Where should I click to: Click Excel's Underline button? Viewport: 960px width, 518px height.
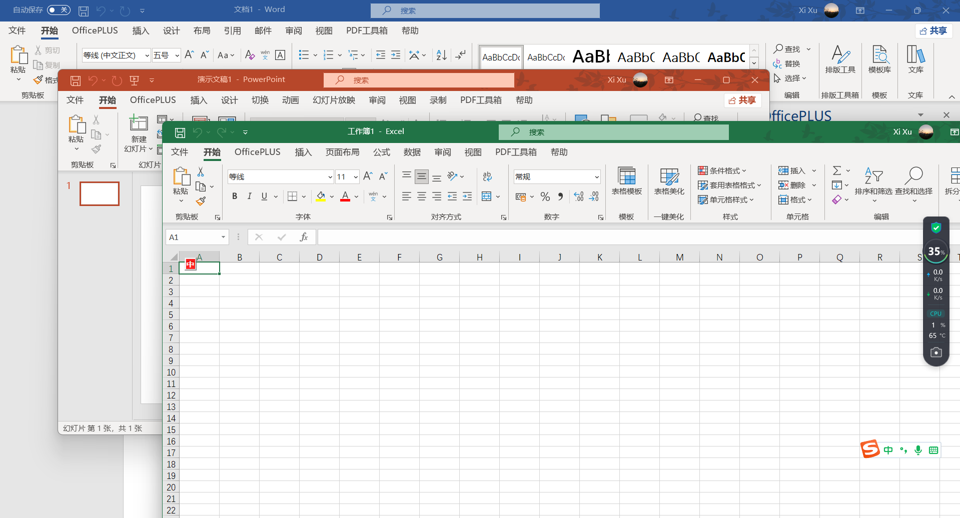(x=264, y=196)
